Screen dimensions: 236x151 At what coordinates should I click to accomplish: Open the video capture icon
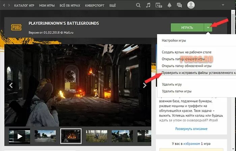click(159, 5)
